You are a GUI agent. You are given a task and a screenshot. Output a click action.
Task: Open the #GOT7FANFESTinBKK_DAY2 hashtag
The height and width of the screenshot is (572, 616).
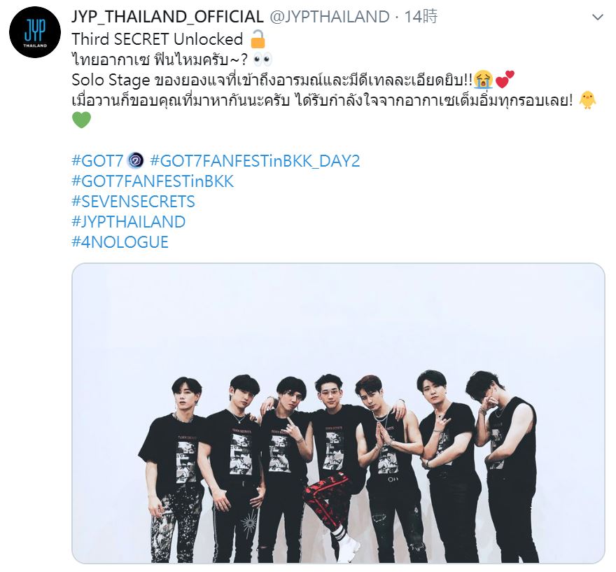[x=255, y=161]
